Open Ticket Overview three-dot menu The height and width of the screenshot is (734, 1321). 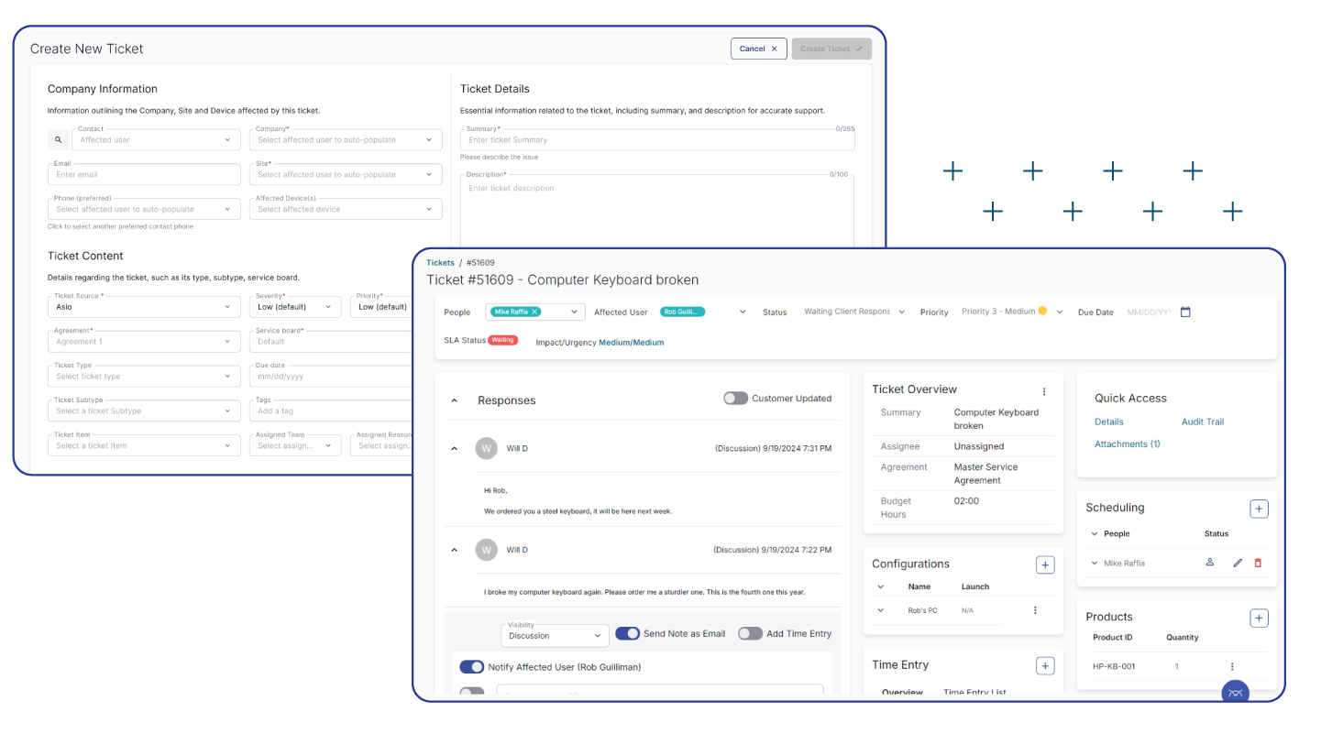pyautogui.click(x=1043, y=391)
